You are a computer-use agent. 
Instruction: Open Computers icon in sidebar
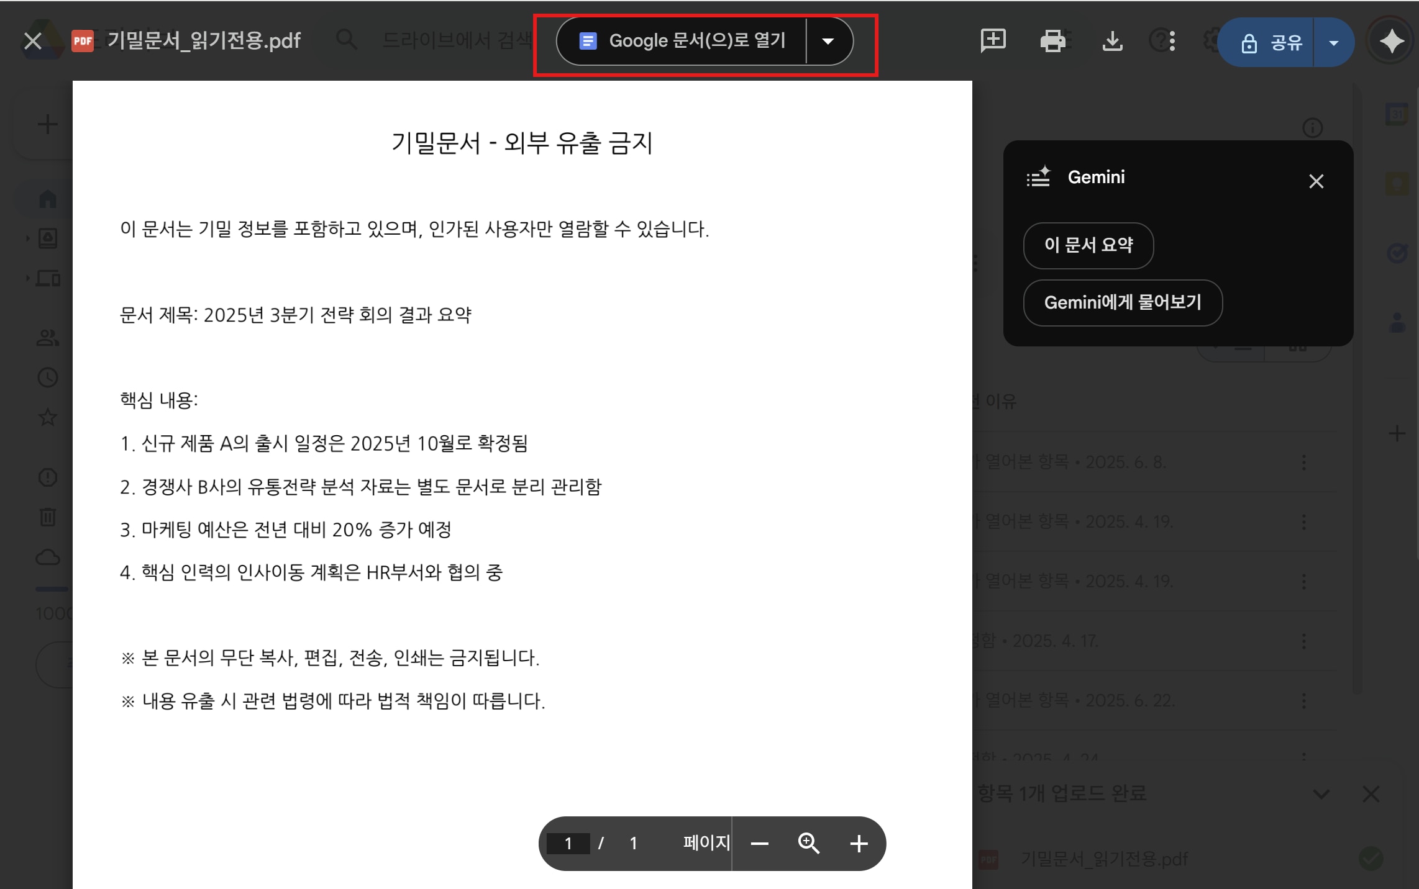click(x=48, y=278)
